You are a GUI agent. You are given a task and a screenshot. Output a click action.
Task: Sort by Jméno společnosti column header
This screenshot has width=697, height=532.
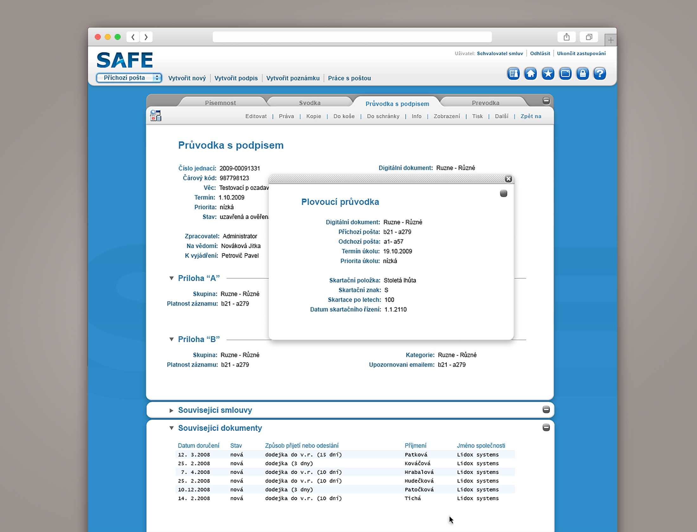[x=481, y=445]
